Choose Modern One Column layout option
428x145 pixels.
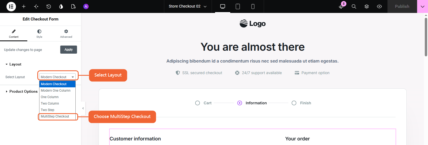click(57, 91)
